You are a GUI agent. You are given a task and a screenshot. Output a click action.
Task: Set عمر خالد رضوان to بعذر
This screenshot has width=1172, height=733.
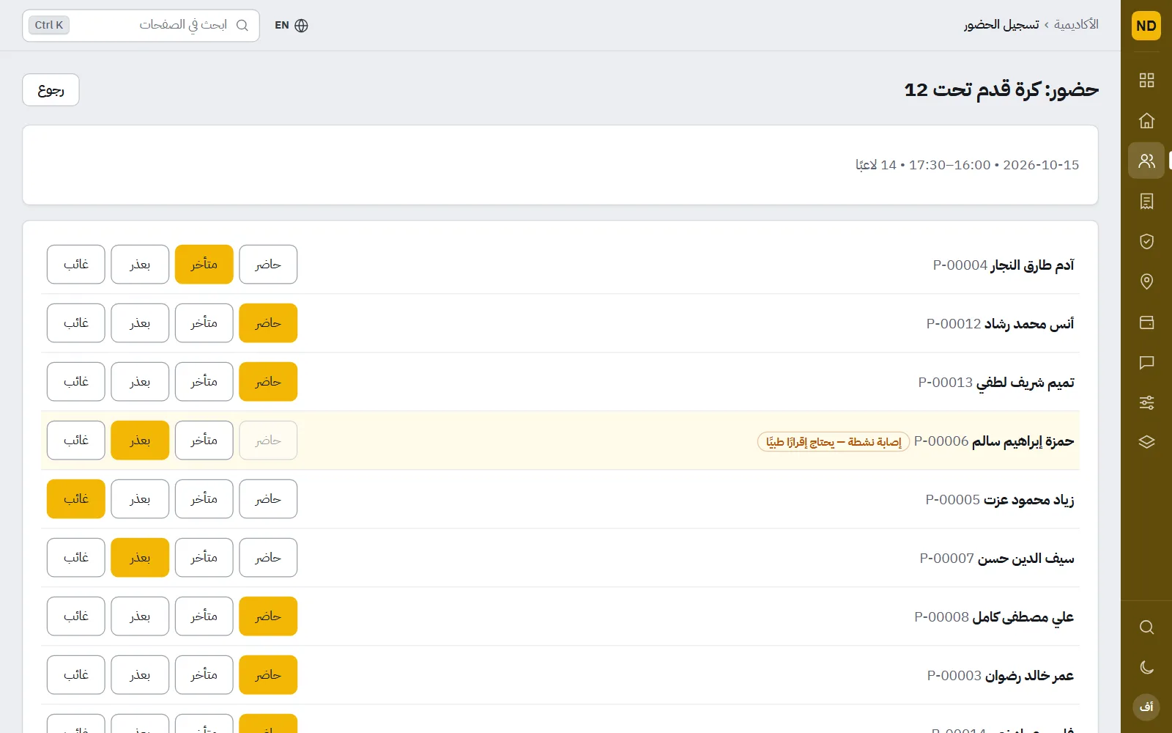click(140, 675)
